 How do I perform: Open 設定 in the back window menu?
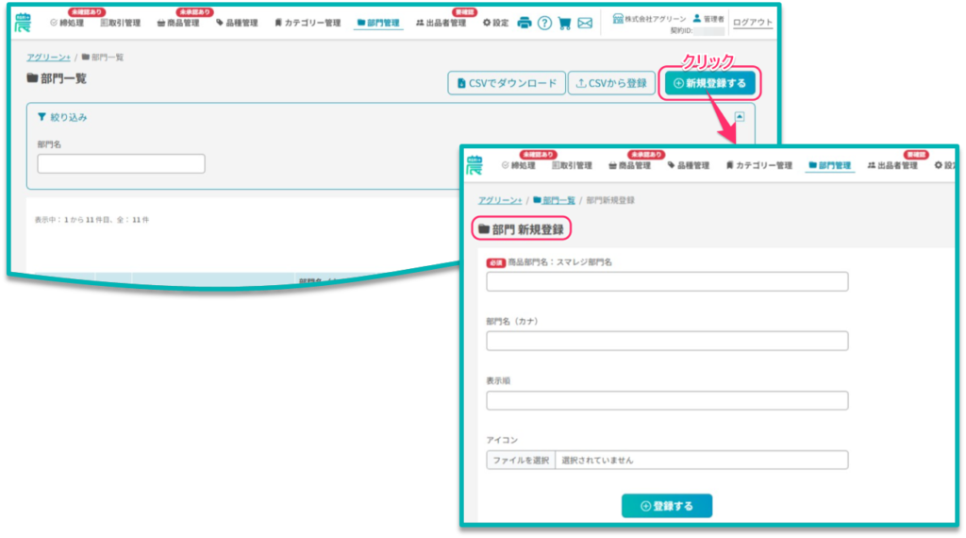(x=495, y=23)
